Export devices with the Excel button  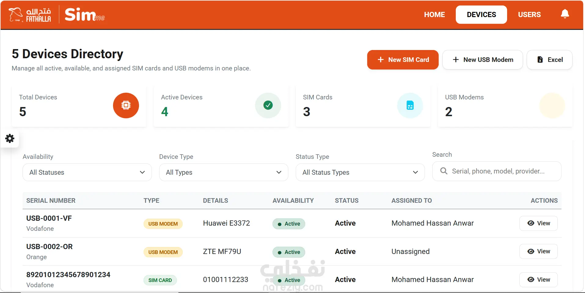coord(549,60)
